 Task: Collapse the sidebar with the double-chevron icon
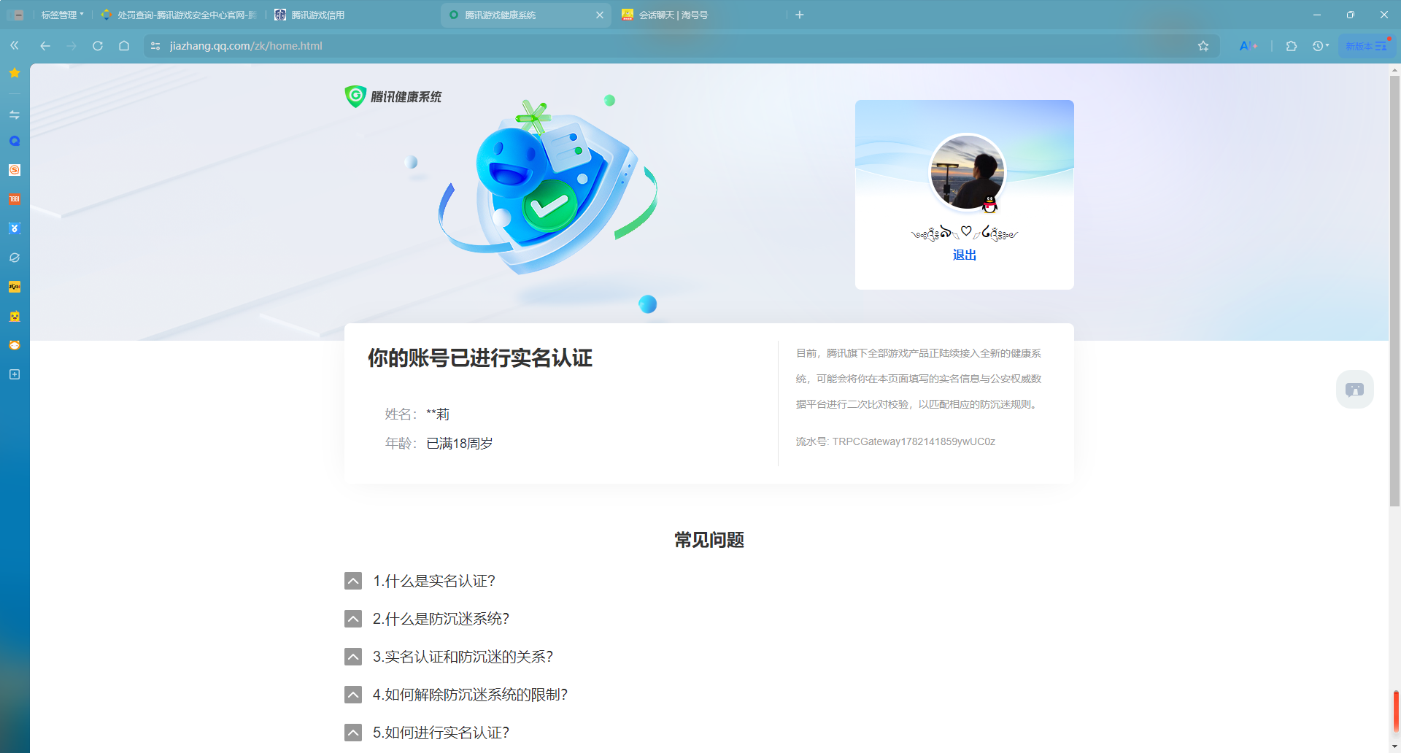(x=15, y=45)
